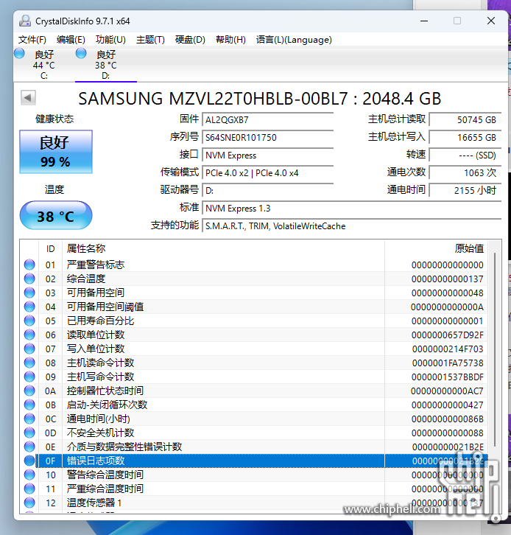The width and height of the screenshot is (511, 535).
Task: Open the 语言(L)(Language) menu
Action: click(x=294, y=40)
